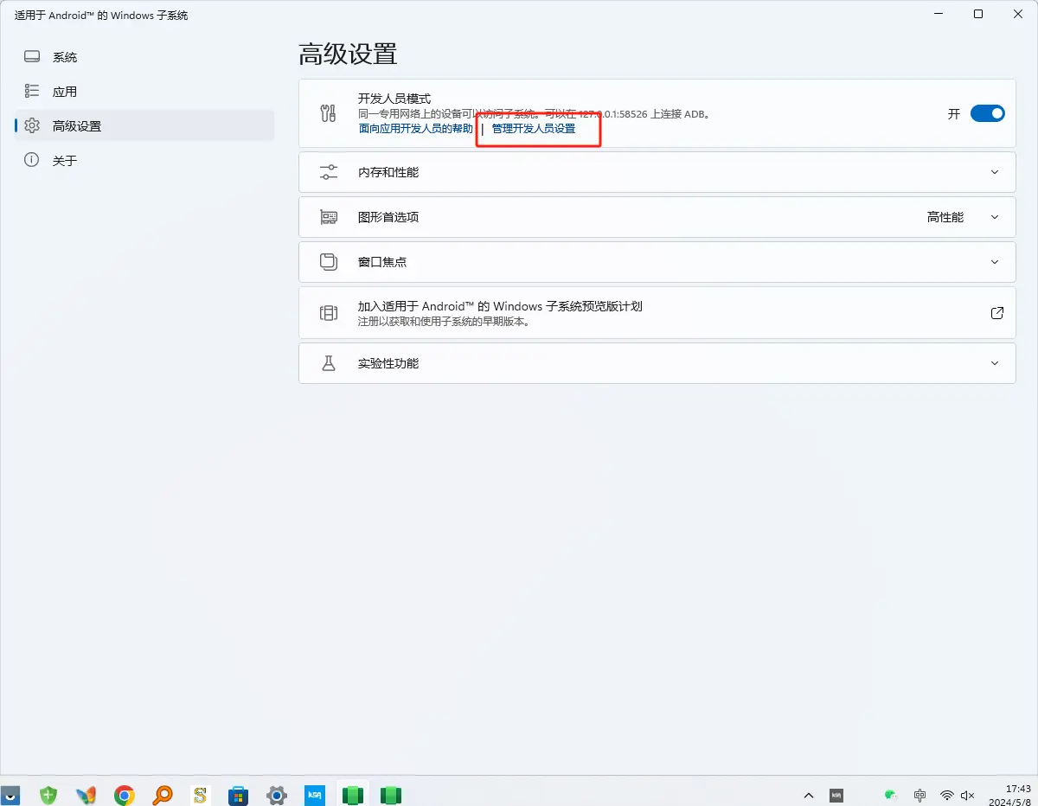The height and width of the screenshot is (806, 1038).
Task: Expand the 窗口焦点 section chevron
Action: [x=995, y=262]
